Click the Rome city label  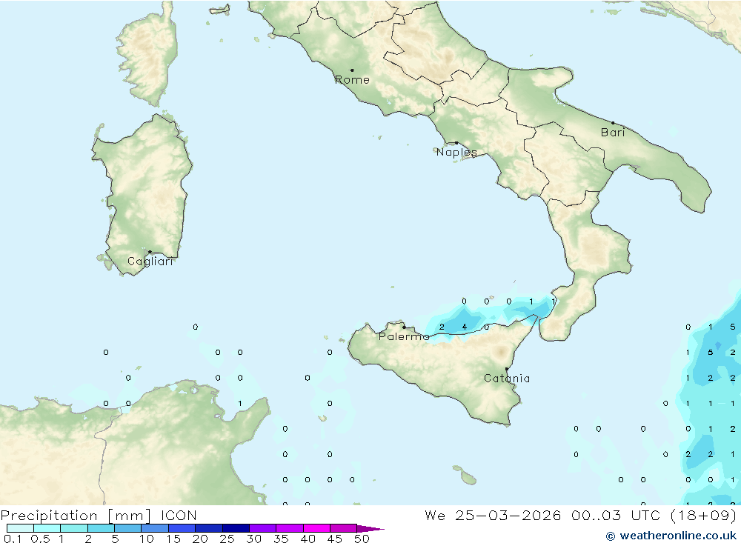352,80
